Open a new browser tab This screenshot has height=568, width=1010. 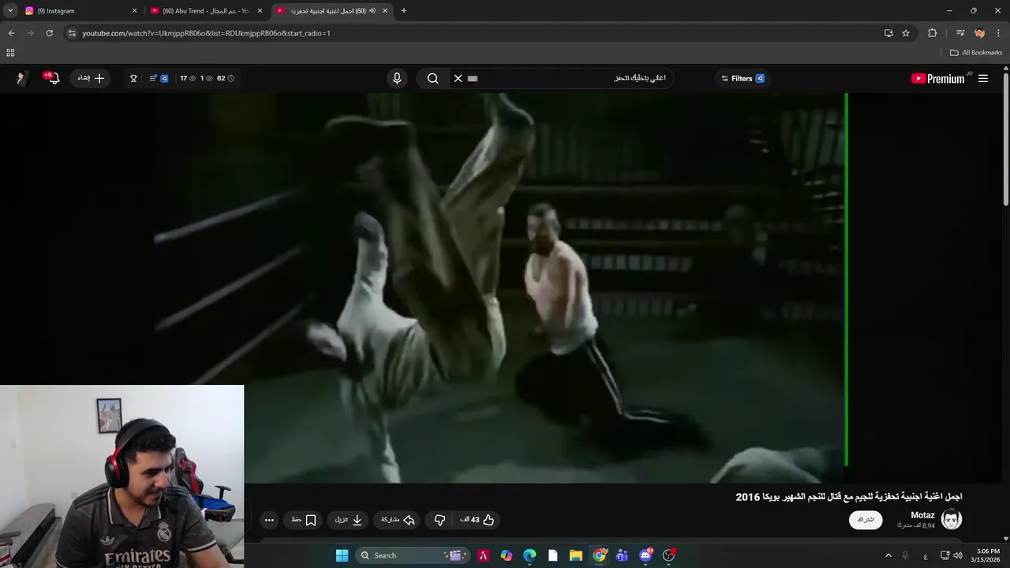(x=404, y=11)
